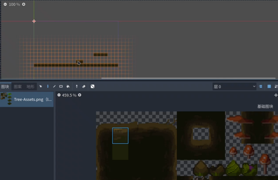Zoom out the viewport at 100 %
The width and height of the screenshot is (278, 180).
[5, 4]
